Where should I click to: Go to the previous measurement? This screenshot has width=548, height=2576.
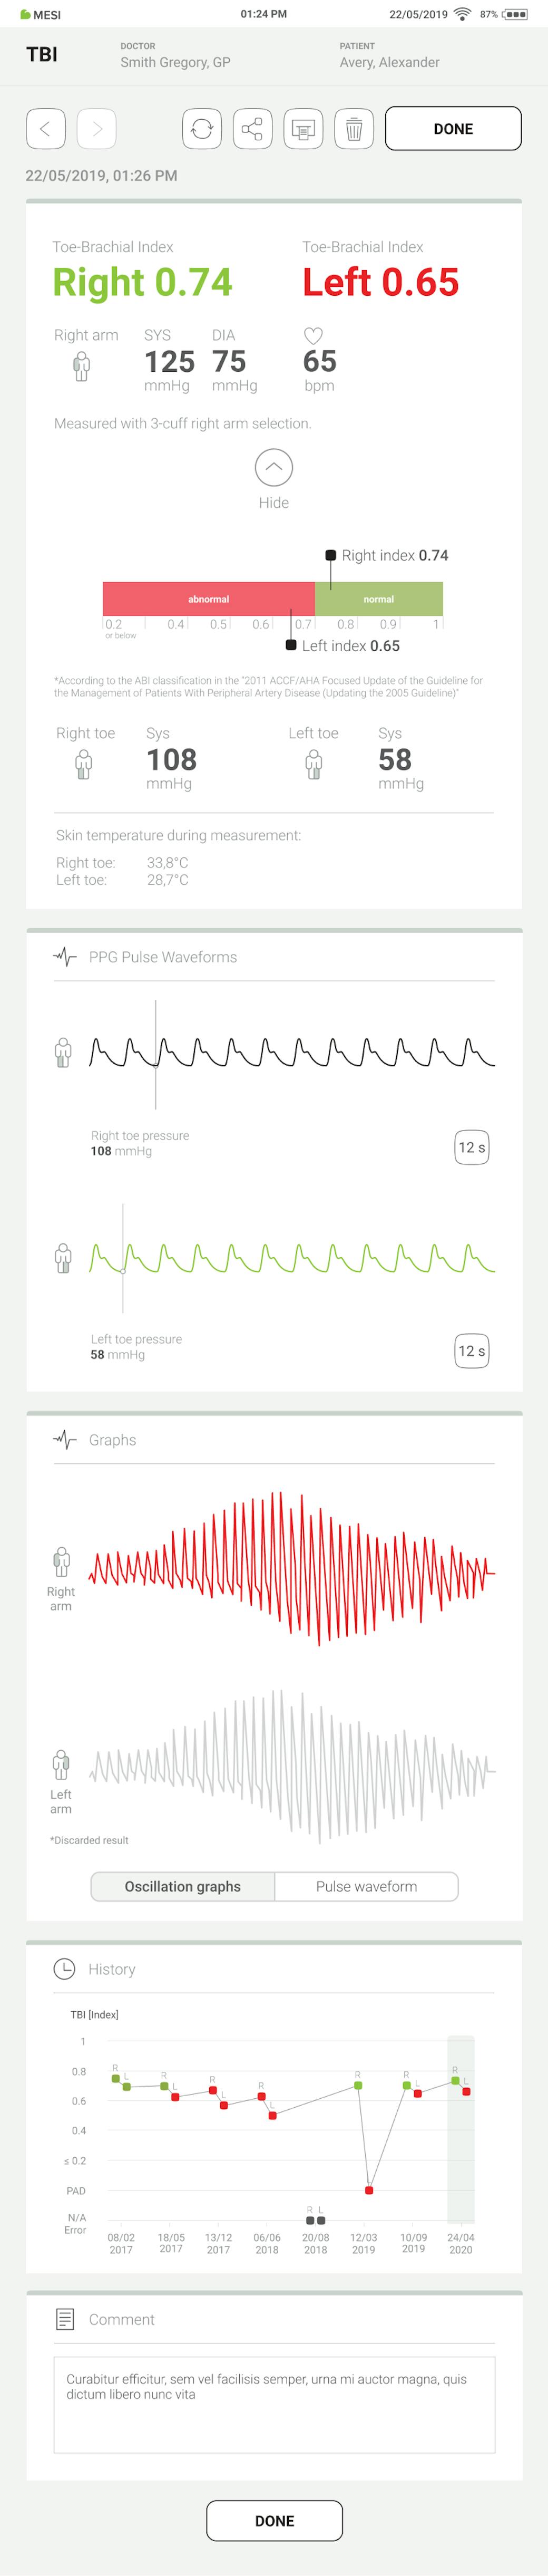(x=45, y=129)
